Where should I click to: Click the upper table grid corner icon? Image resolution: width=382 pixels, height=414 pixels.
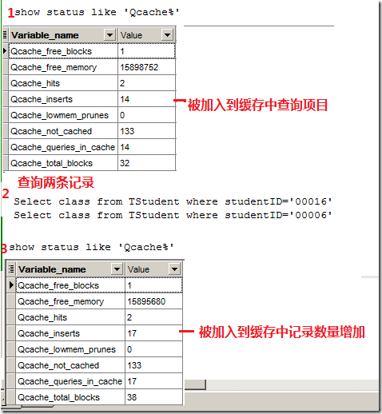coord(5,35)
